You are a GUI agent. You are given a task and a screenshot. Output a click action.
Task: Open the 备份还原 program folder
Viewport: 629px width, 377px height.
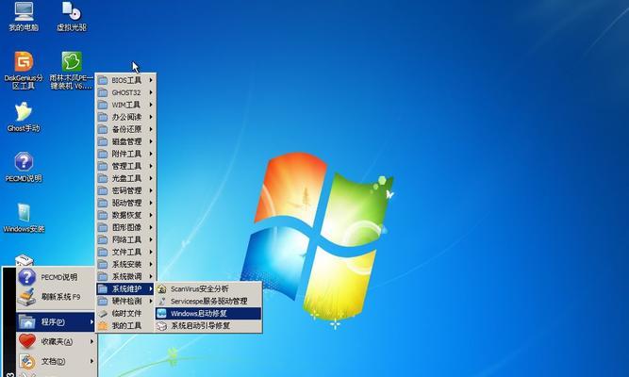125,129
